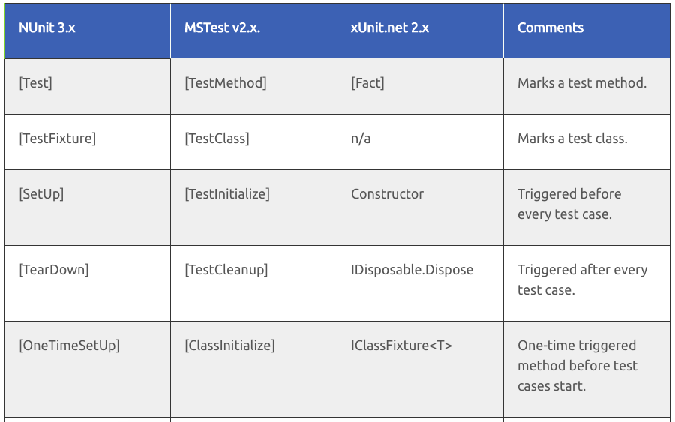675x422 pixels.
Task: Select the 'Marks a test class.' comment
Action: click(x=572, y=139)
